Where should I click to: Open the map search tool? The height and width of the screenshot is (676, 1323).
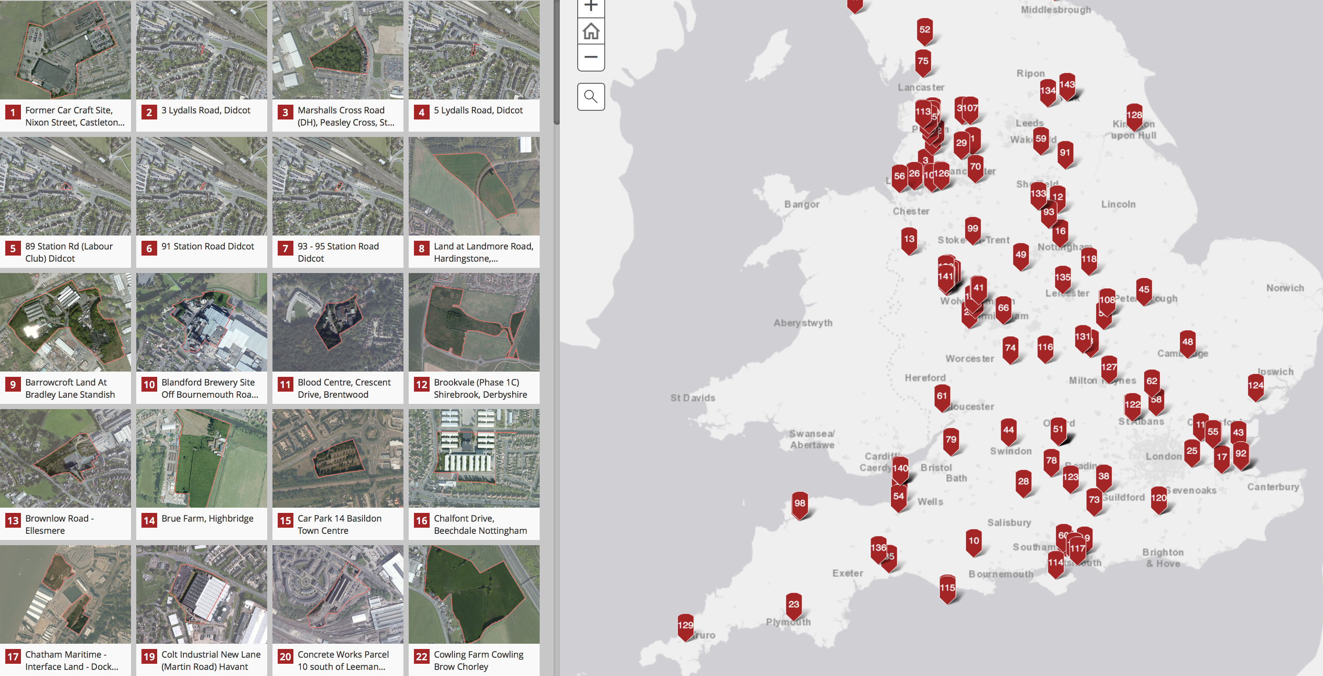pos(591,96)
